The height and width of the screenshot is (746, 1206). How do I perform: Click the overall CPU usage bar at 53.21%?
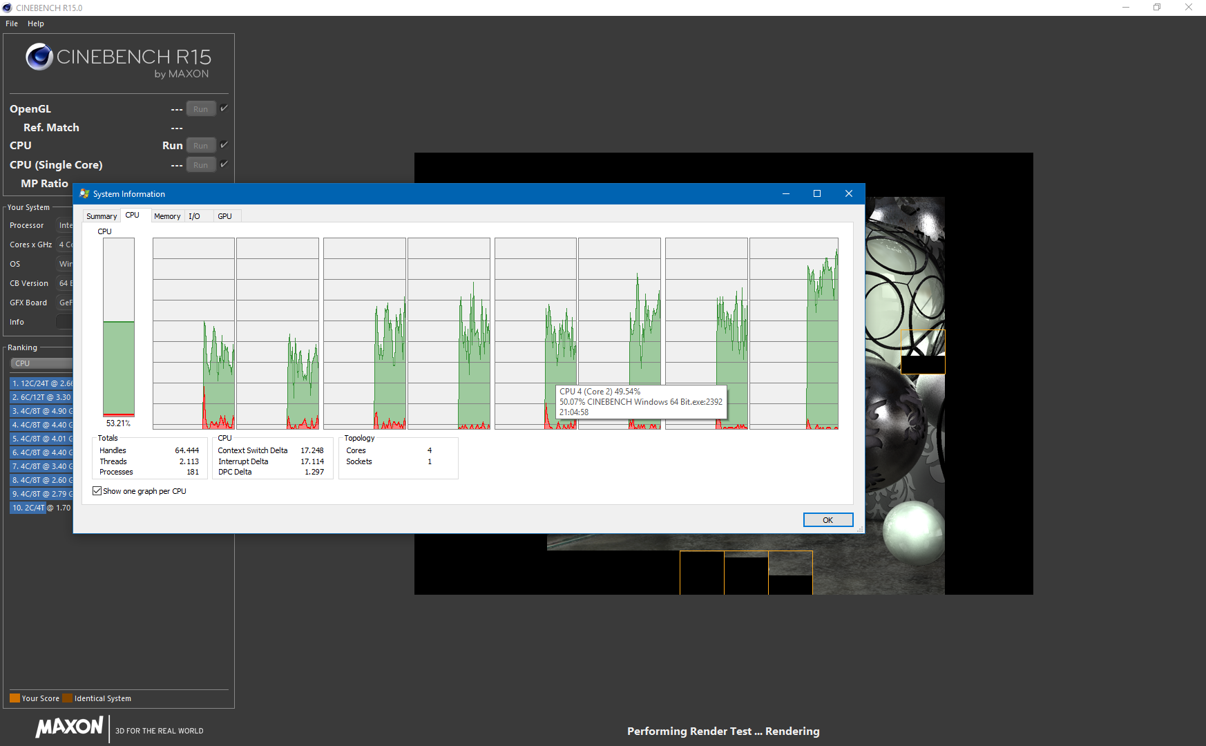(x=119, y=327)
